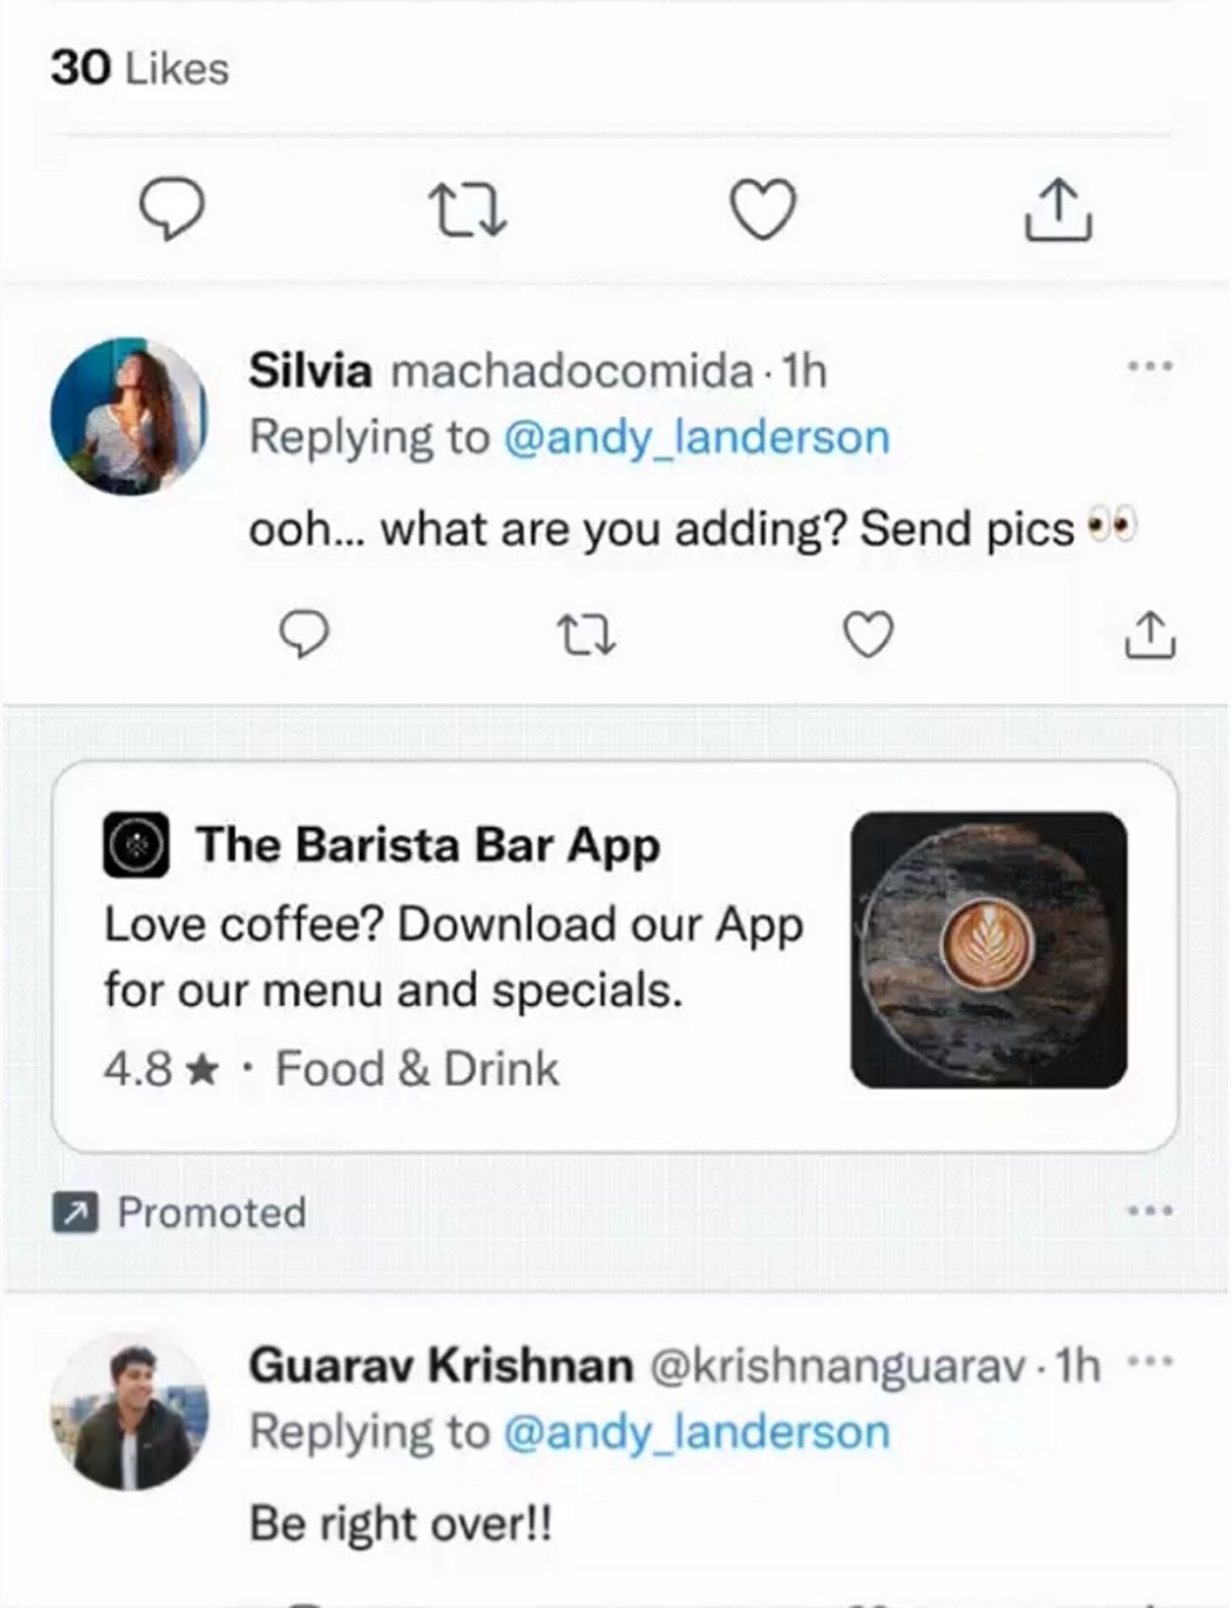This screenshot has width=1231, height=1608.
Task: Share the main tweet
Action: click(1058, 210)
